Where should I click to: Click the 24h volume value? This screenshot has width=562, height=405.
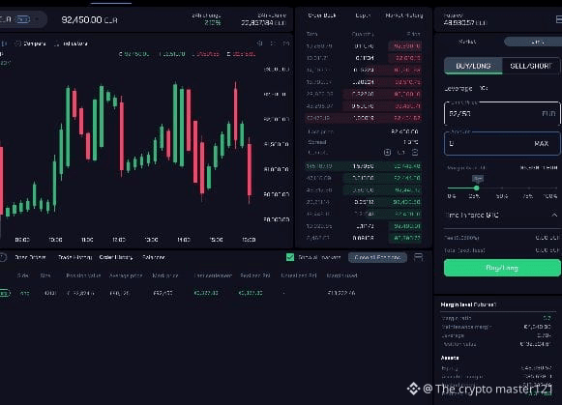point(263,23)
